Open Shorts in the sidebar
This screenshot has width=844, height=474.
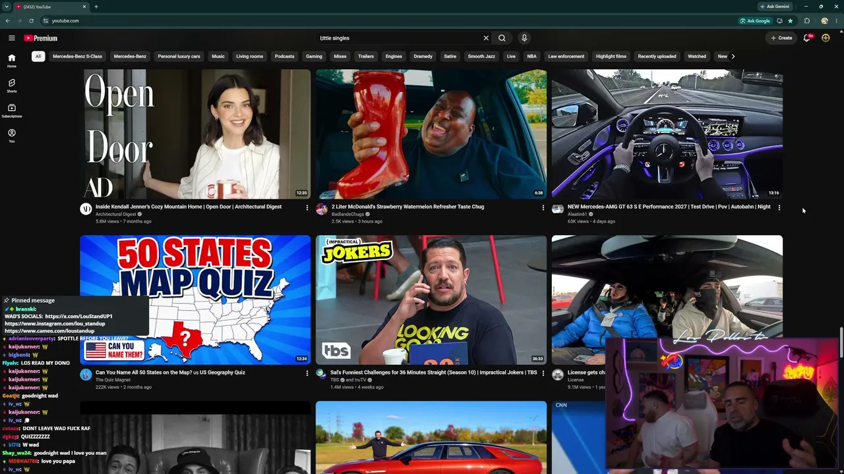click(x=11, y=86)
